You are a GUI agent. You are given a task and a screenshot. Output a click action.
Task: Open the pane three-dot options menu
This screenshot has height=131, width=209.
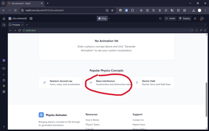[205, 25]
